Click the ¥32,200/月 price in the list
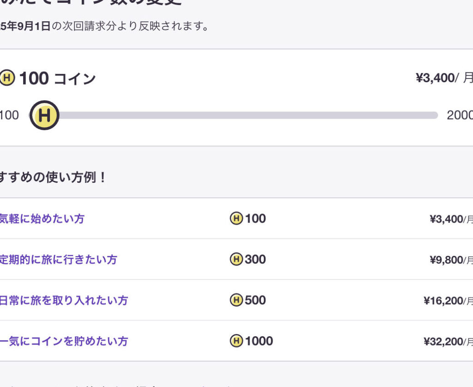The width and height of the screenshot is (473, 387). click(x=448, y=342)
